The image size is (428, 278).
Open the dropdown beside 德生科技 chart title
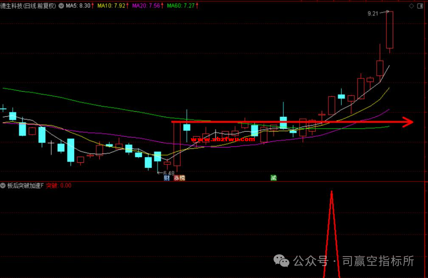(61, 6)
